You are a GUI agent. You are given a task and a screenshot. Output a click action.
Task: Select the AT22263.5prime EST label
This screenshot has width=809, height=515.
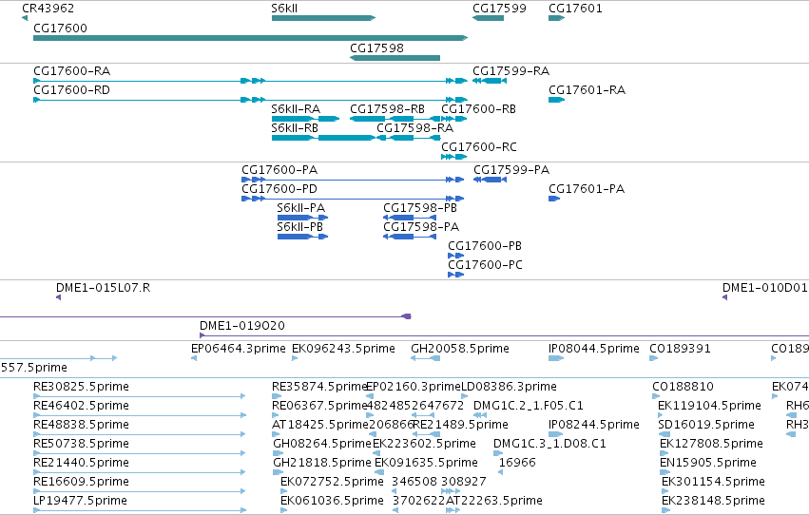point(494,502)
